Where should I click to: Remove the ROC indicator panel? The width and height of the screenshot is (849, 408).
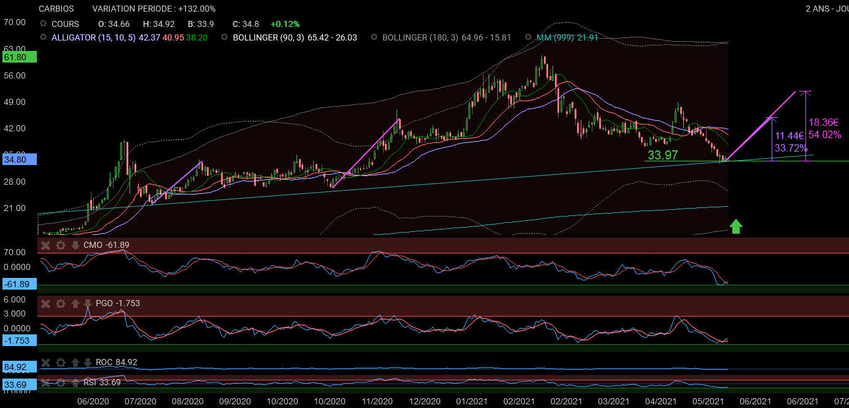pos(45,363)
